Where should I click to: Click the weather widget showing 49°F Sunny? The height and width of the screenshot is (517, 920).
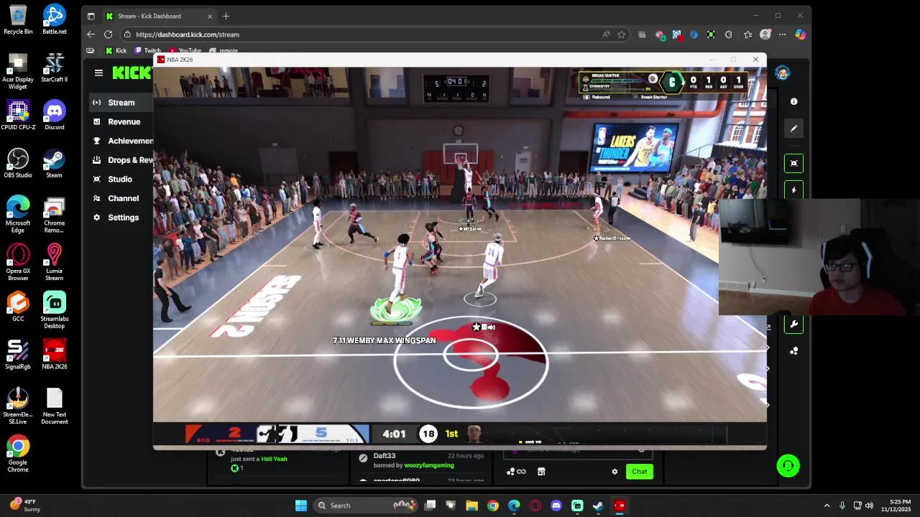click(25, 506)
